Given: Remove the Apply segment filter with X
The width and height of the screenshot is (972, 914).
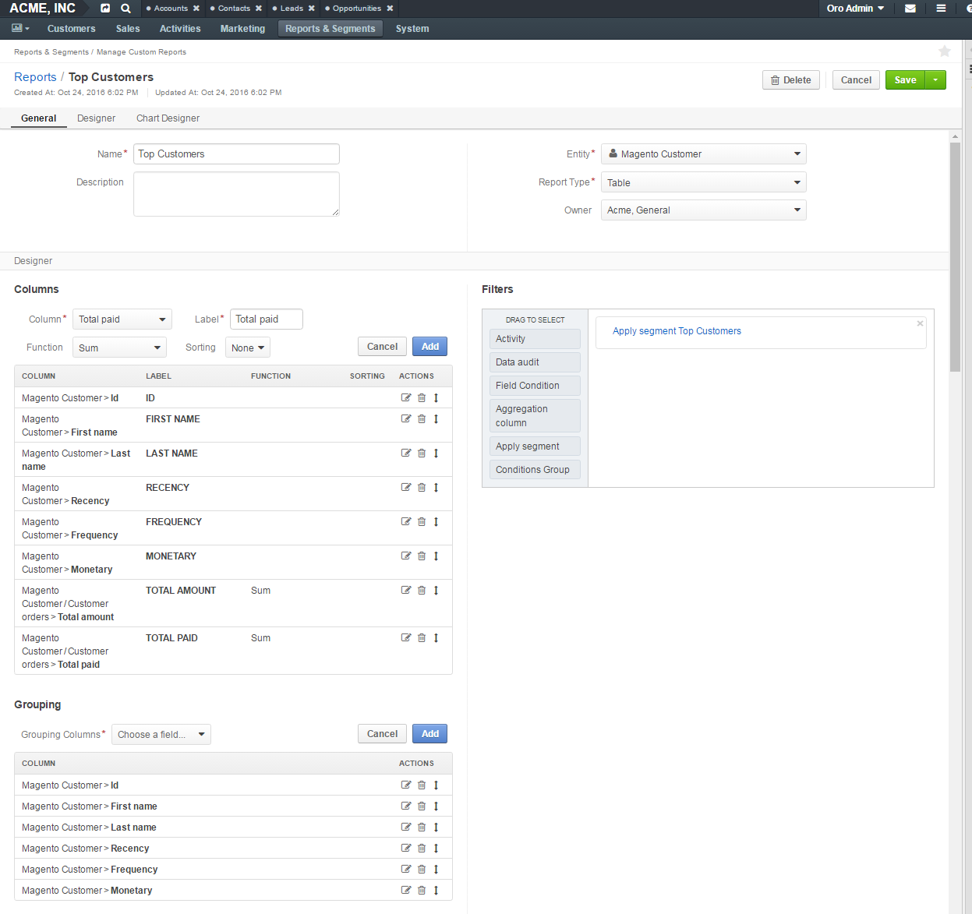Looking at the screenshot, I should click(920, 323).
